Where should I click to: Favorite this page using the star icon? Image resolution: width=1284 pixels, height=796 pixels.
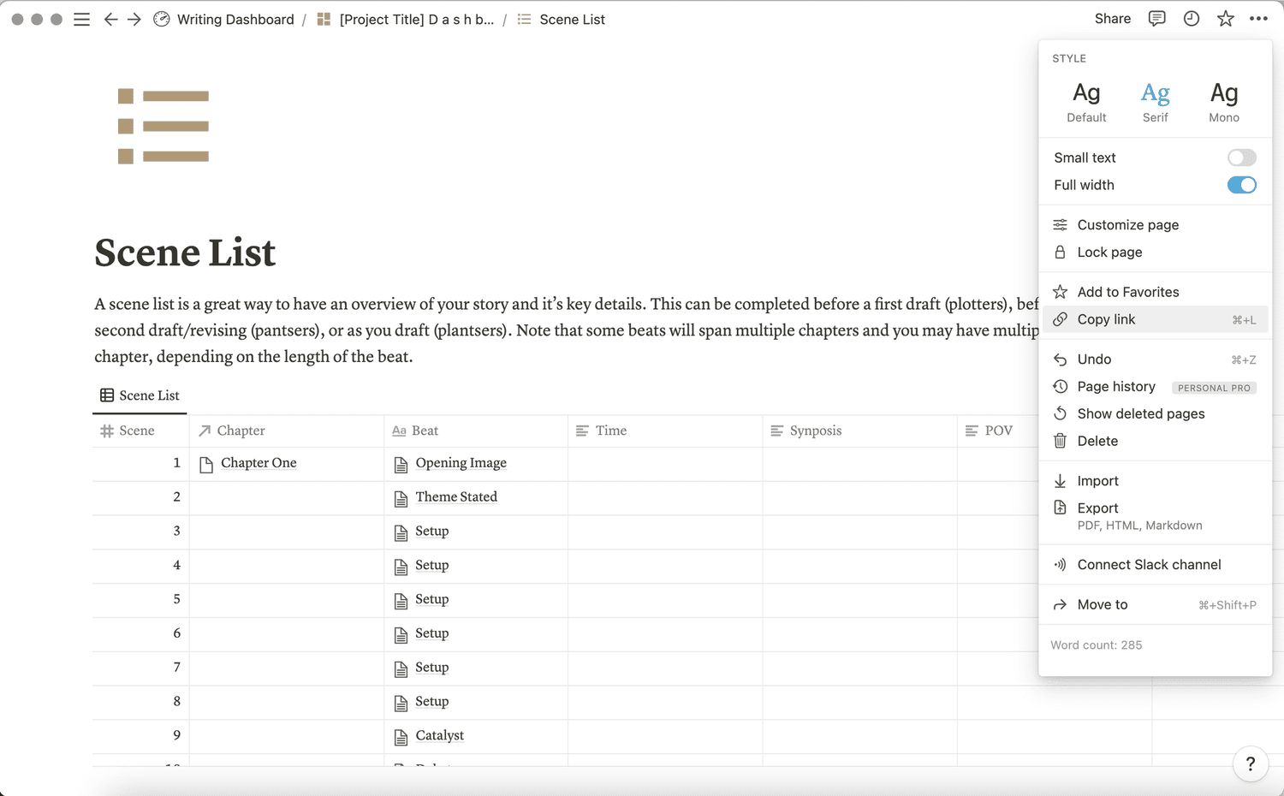tap(1226, 18)
